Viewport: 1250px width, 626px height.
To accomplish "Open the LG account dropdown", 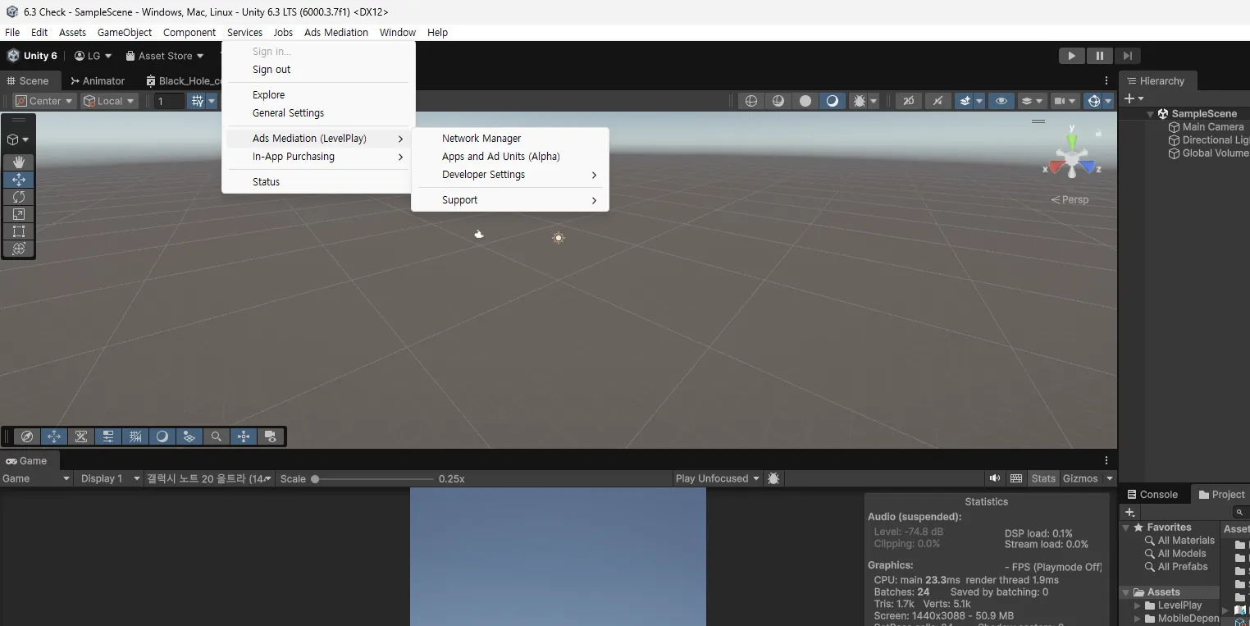I will tap(93, 56).
